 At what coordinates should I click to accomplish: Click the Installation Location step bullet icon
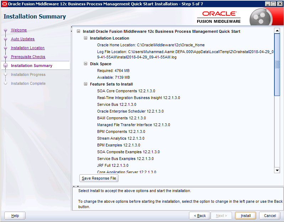(x=6, y=48)
